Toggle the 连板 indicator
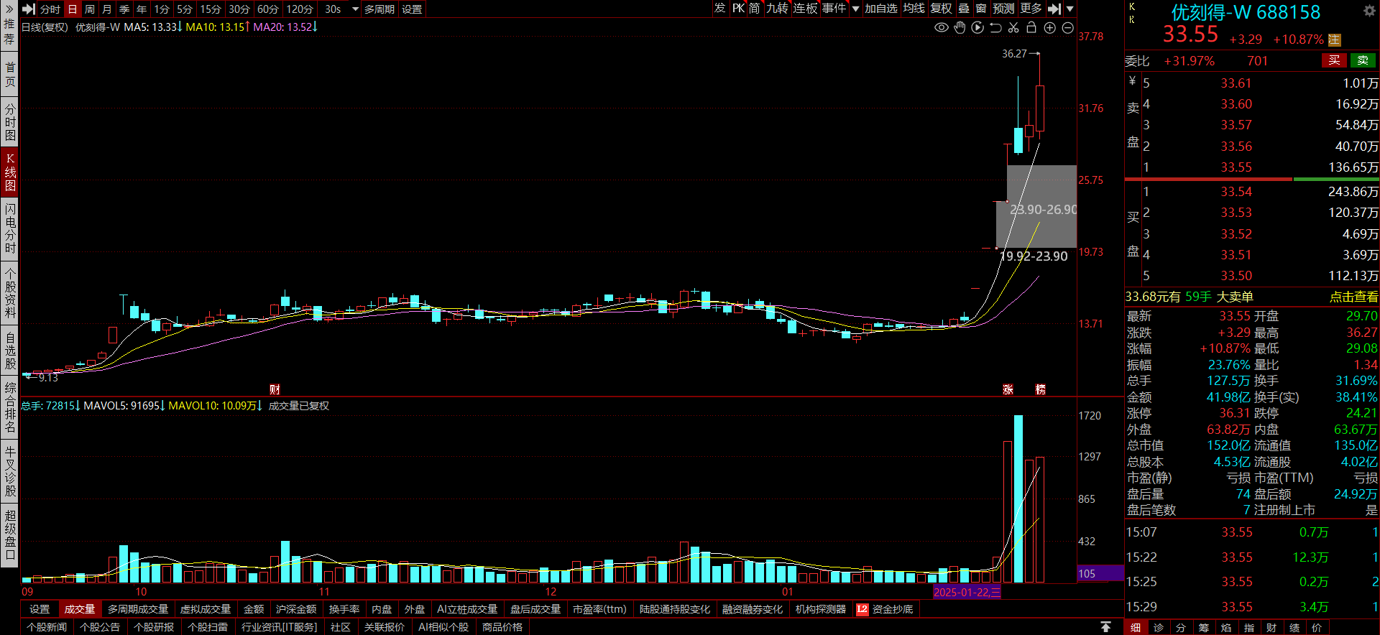1380x635 pixels. (x=806, y=9)
